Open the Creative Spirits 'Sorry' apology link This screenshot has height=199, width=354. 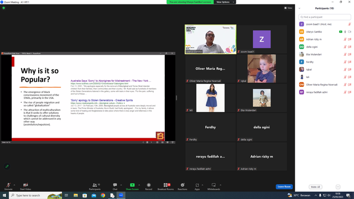click(x=102, y=100)
